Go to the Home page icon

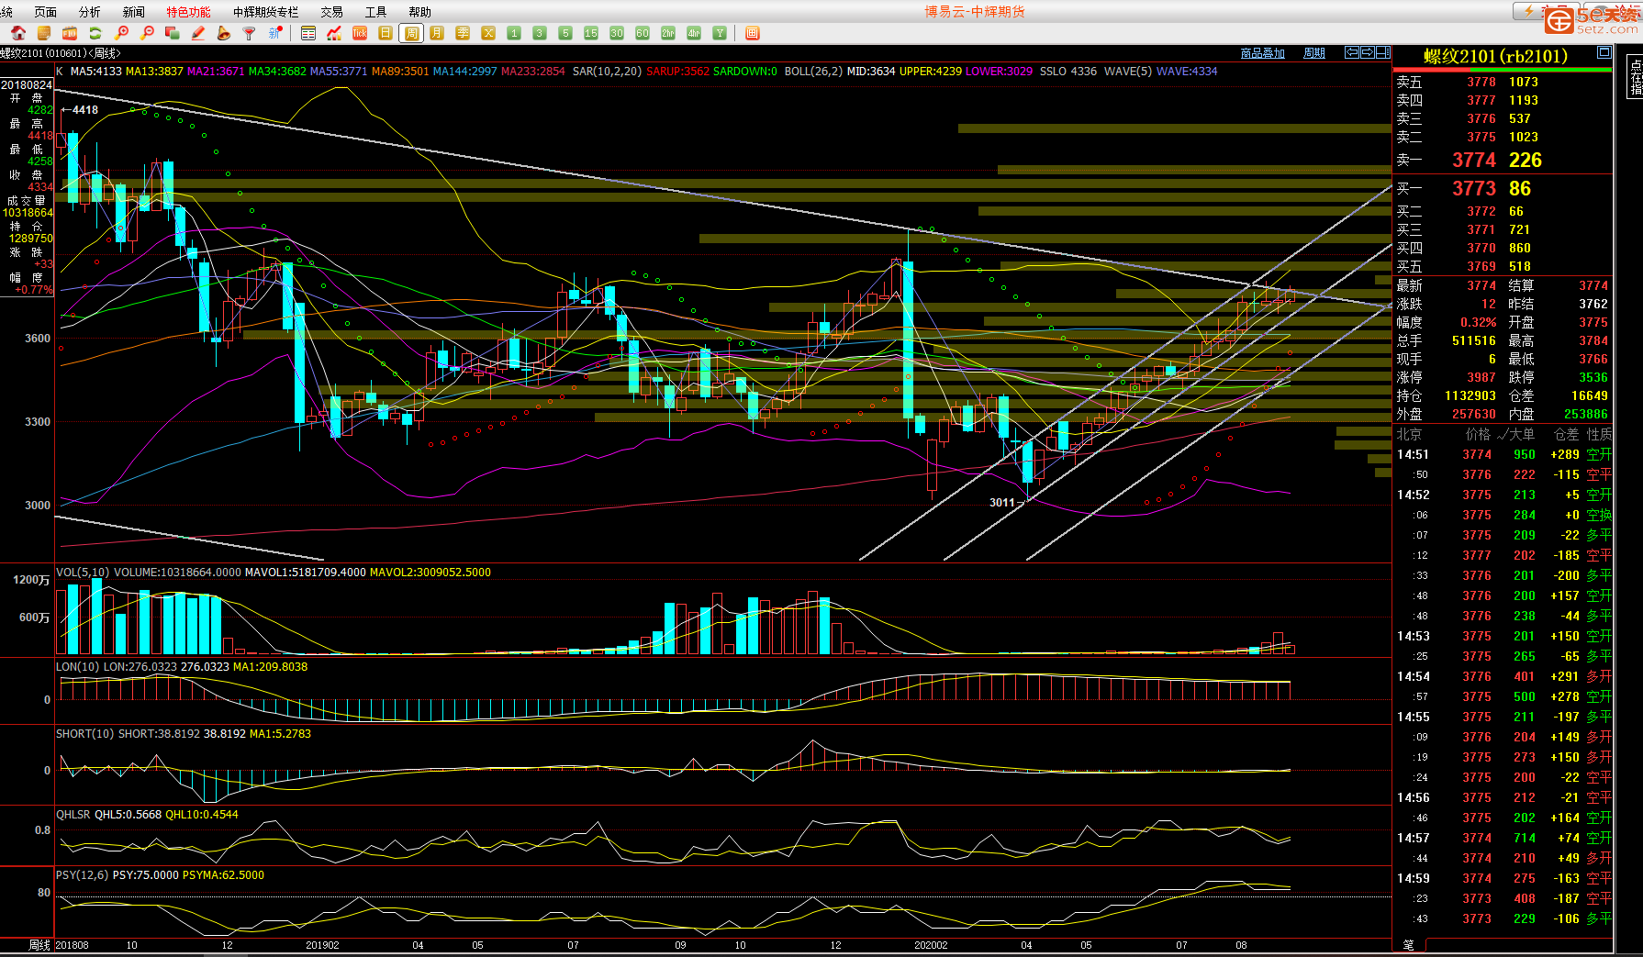tap(18, 33)
